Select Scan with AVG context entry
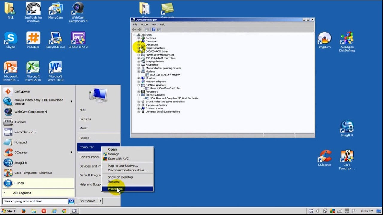This screenshot has width=383, height=215. click(128, 159)
